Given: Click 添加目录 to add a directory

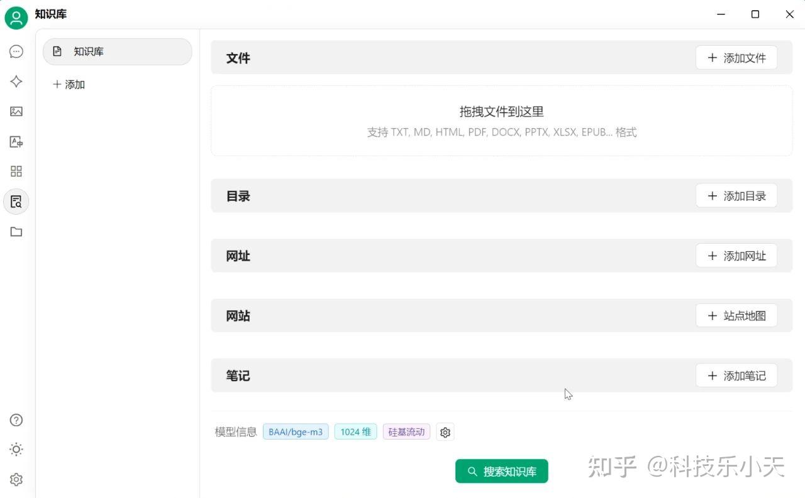Looking at the screenshot, I should (x=736, y=195).
